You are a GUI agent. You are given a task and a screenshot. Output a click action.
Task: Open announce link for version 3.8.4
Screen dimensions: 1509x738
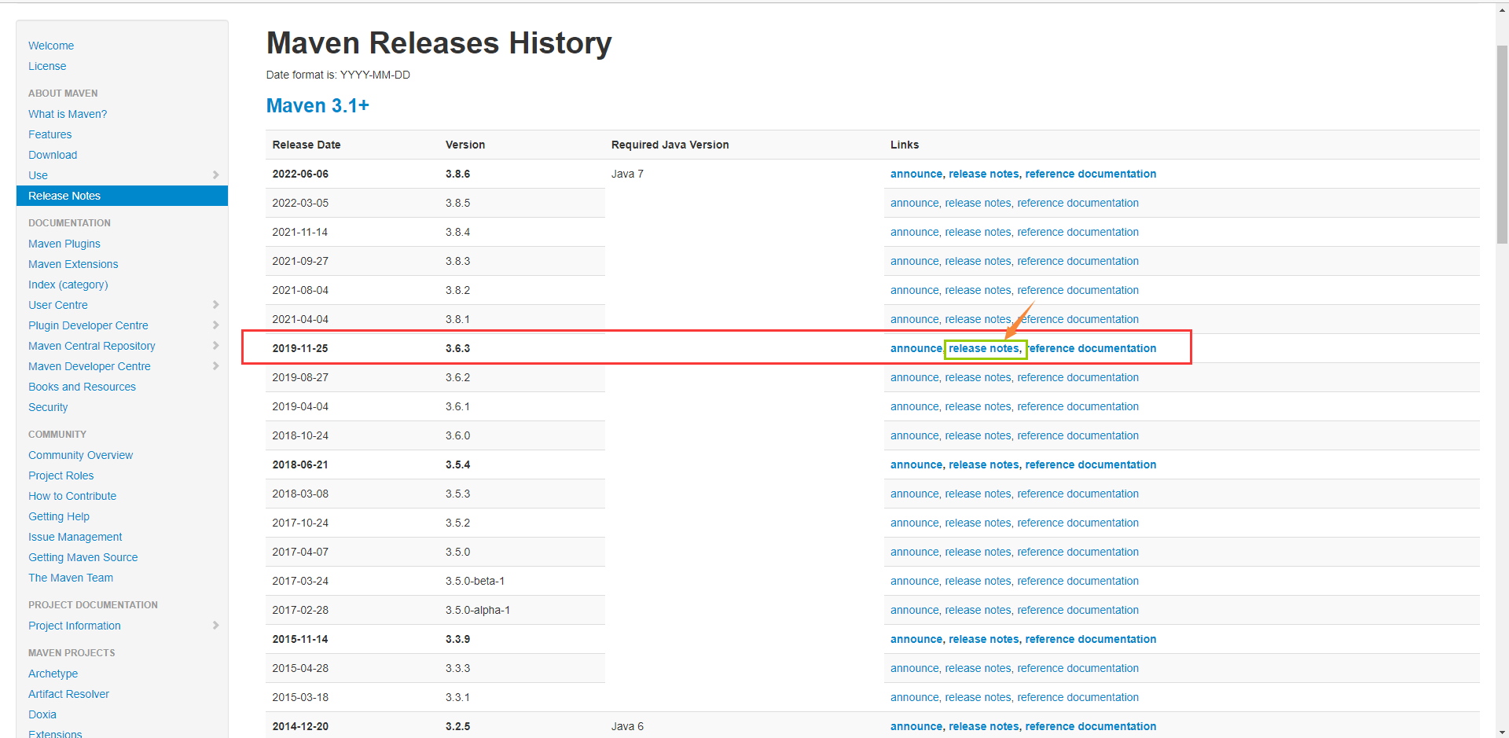[x=914, y=232]
